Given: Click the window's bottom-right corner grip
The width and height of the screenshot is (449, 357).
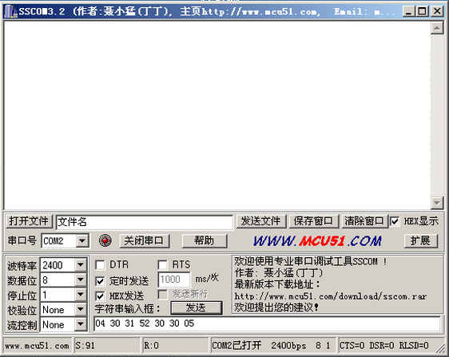Looking at the screenshot, I should pyautogui.click(x=440, y=348).
